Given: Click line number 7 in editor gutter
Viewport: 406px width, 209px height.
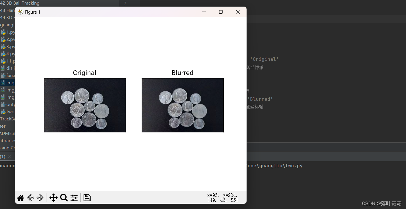Looking at the screenshot, I should (125, 3).
